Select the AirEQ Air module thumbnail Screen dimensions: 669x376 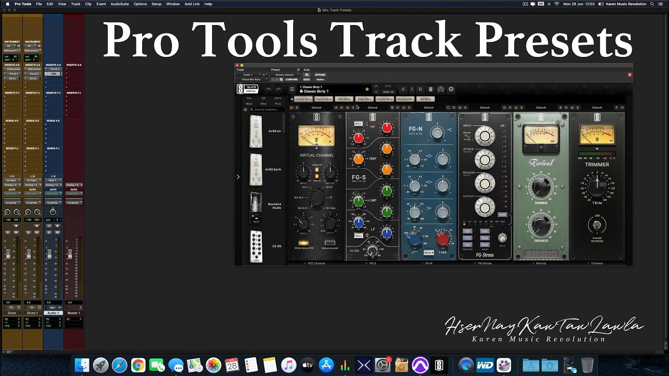256,131
